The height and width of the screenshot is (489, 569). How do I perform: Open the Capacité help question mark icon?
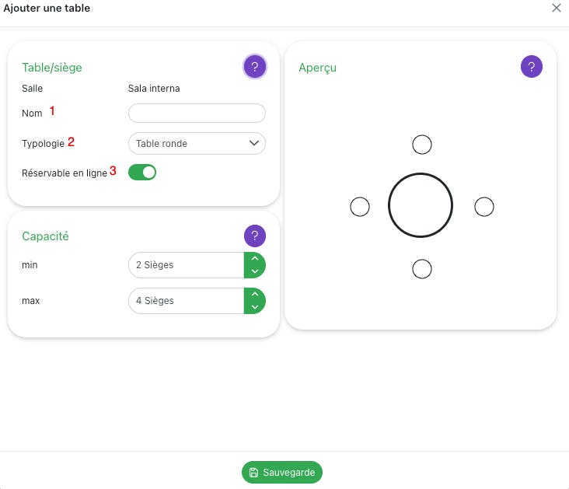pyautogui.click(x=255, y=236)
